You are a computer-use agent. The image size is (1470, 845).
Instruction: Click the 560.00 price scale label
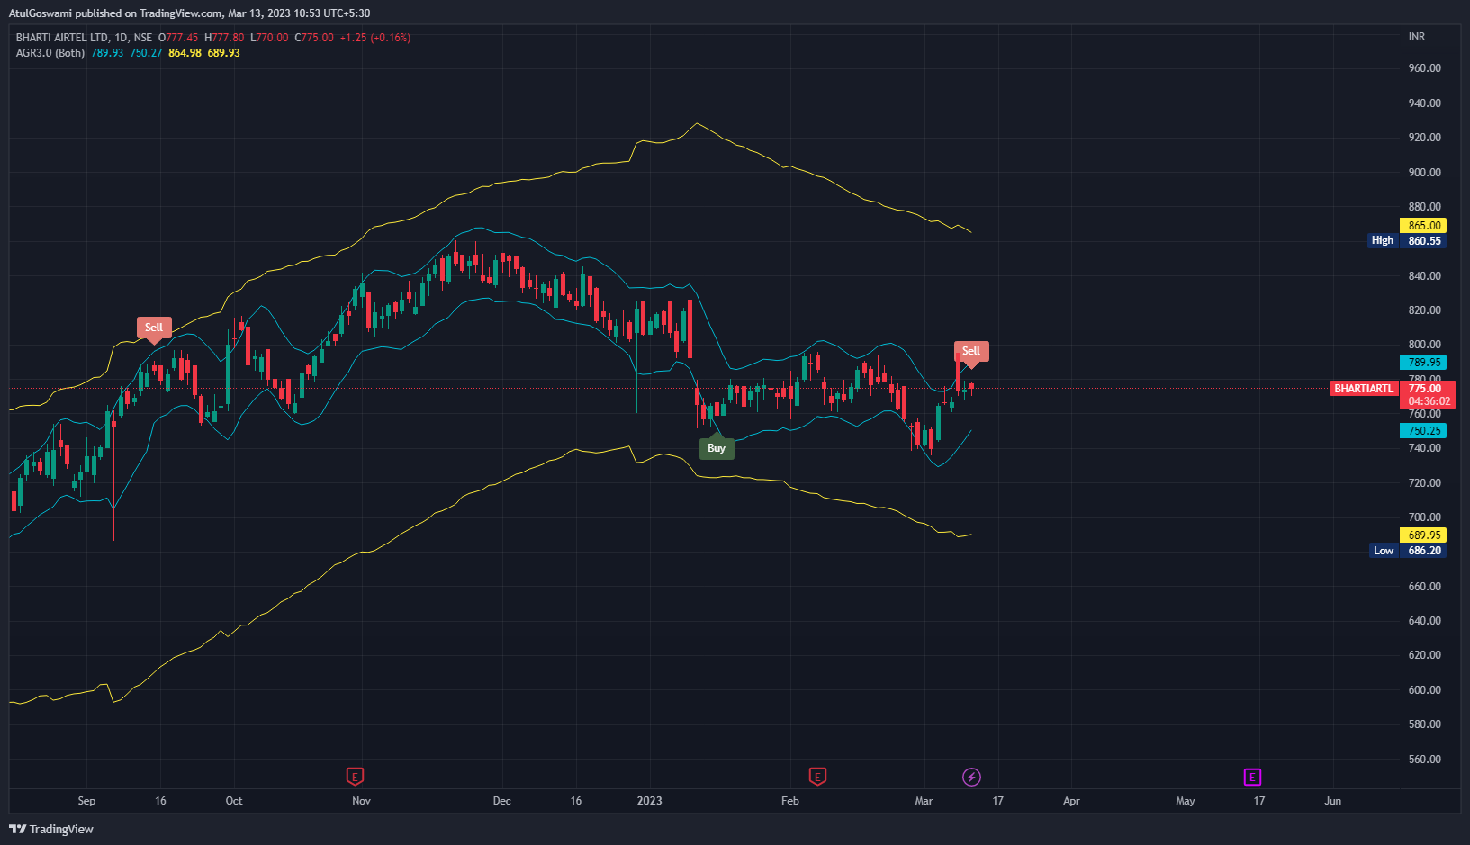1424,760
